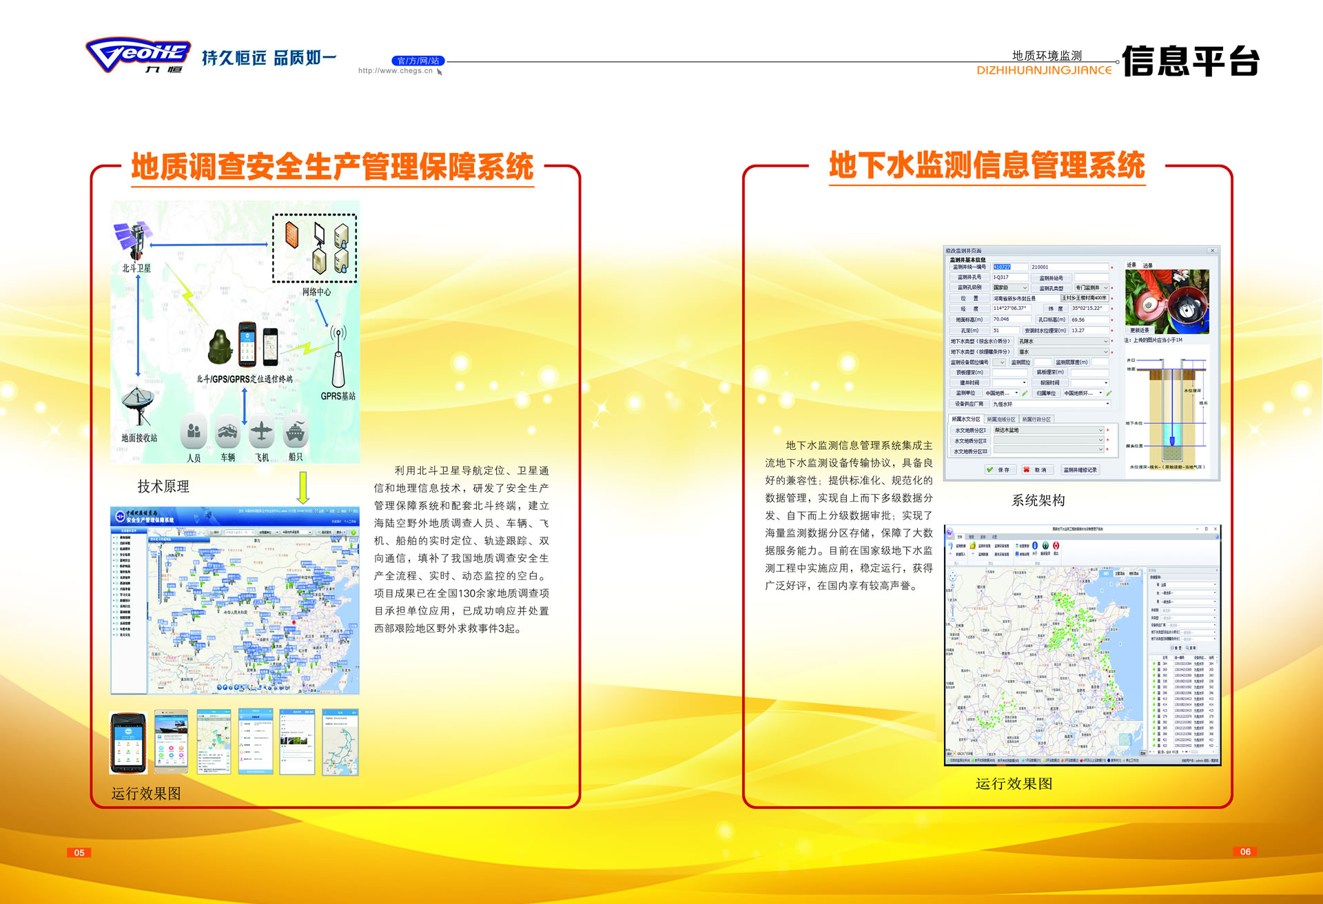Viewport: 1323px width, 904px height.
Task: Switch to the 远景 photo tab
Action: [x=1147, y=265]
